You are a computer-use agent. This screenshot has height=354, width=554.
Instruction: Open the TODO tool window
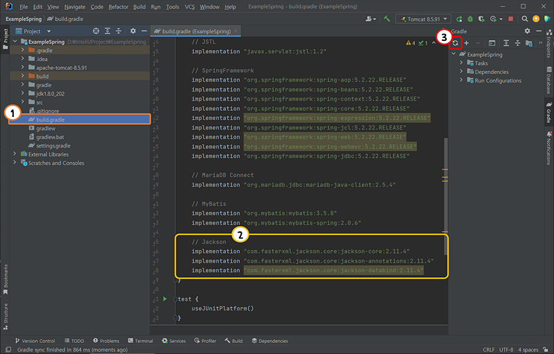coord(74,341)
